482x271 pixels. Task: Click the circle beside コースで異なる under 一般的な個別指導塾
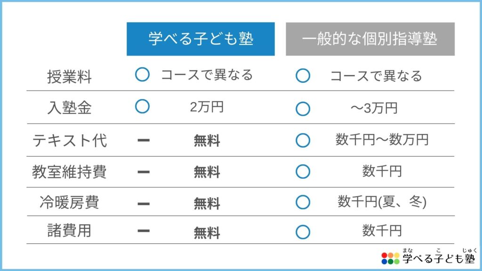point(303,76)
